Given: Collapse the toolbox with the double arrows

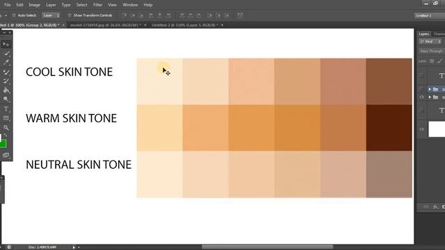Looking at the screenshot, I should pyautogui.click(x=4, y=33).
